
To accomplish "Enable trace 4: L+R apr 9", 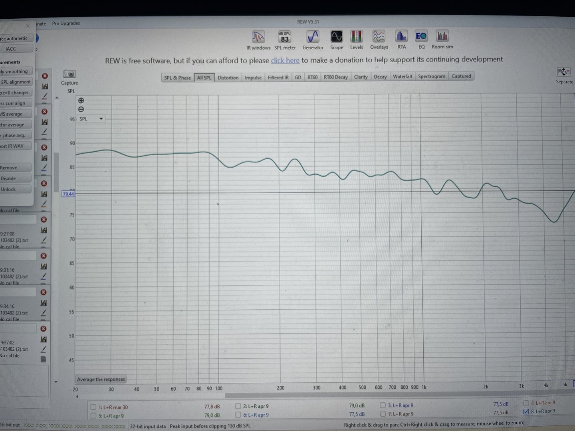I will pyautogui.click(x=526, y=403).
